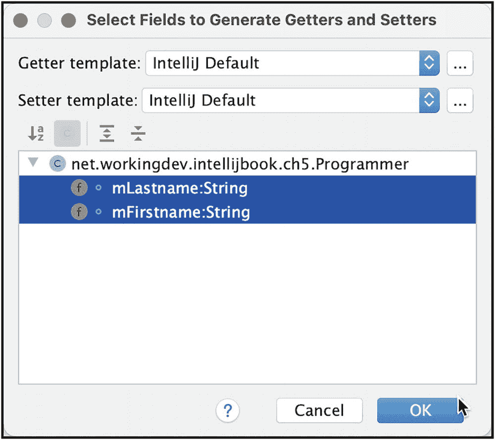
Task: Select the mFirstname:String field
Action: 247,212
